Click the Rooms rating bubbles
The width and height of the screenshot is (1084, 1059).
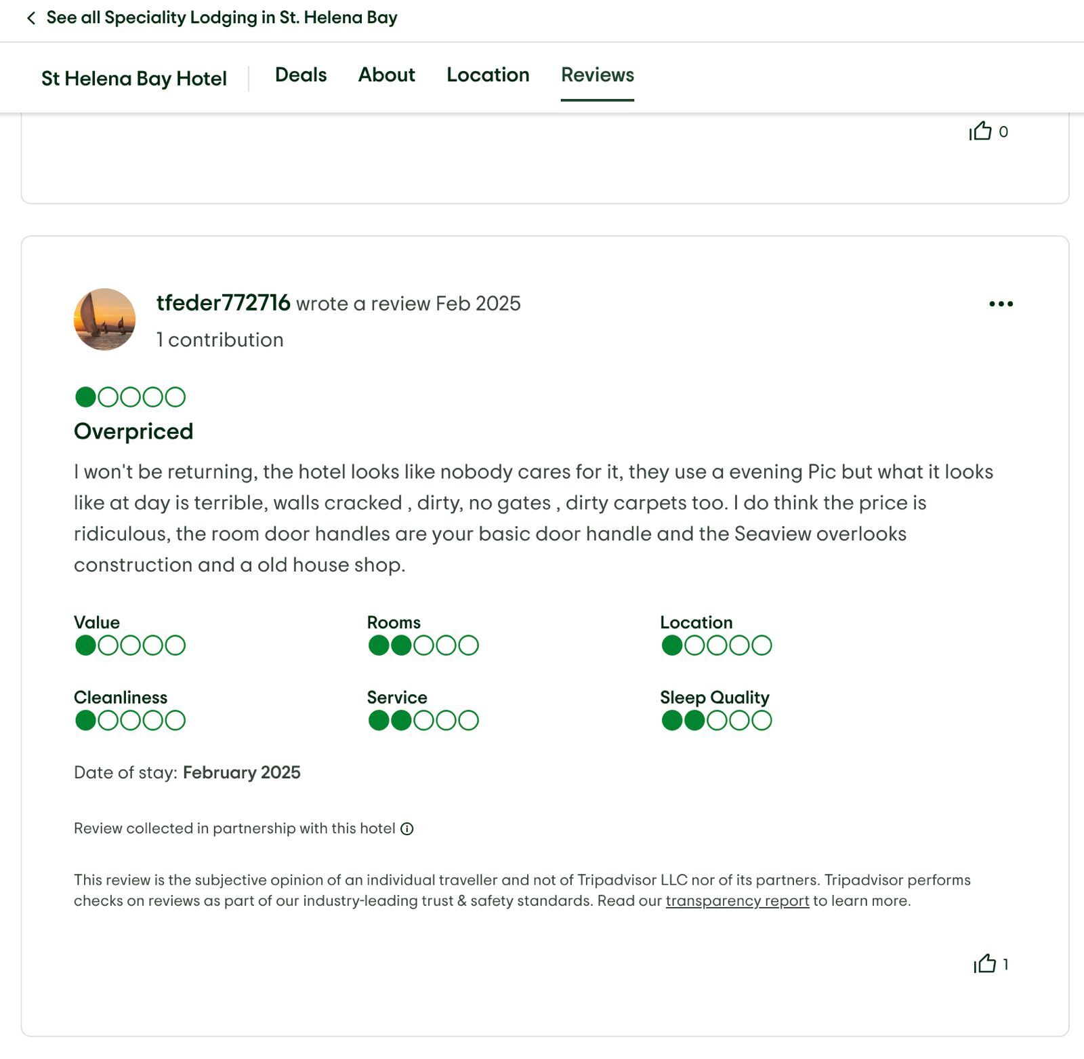(x=423, y=645)
